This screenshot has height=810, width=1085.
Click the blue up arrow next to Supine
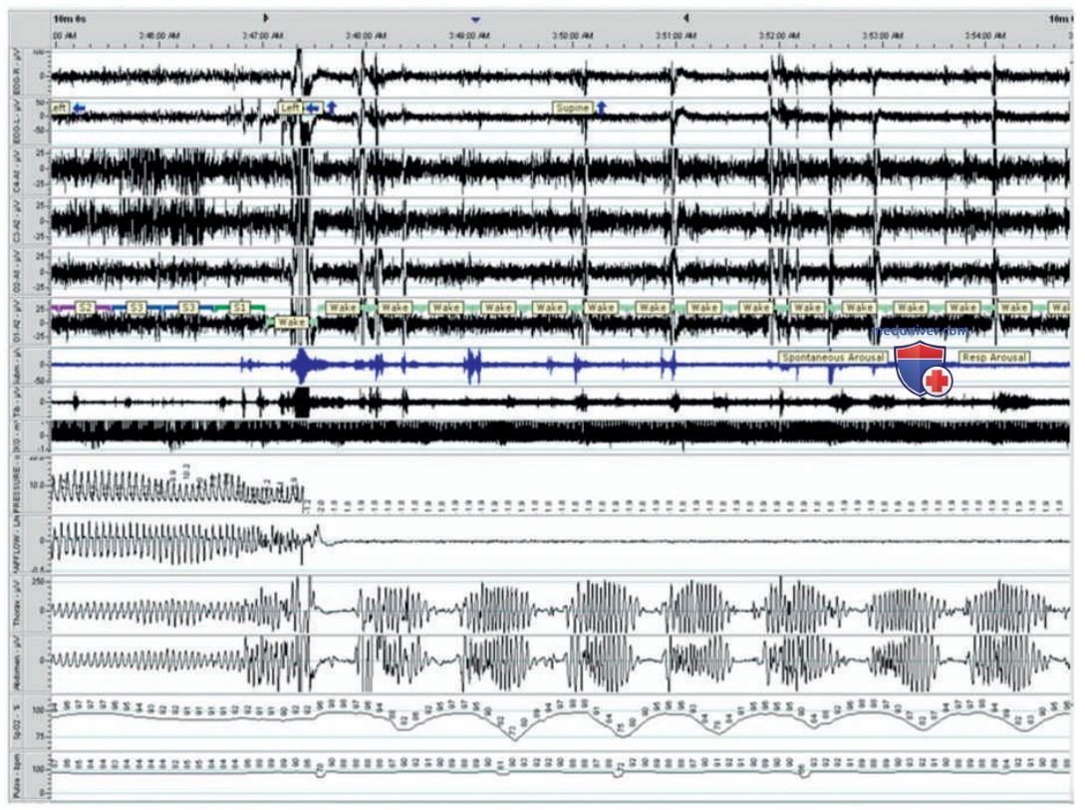tap(602, 108)
